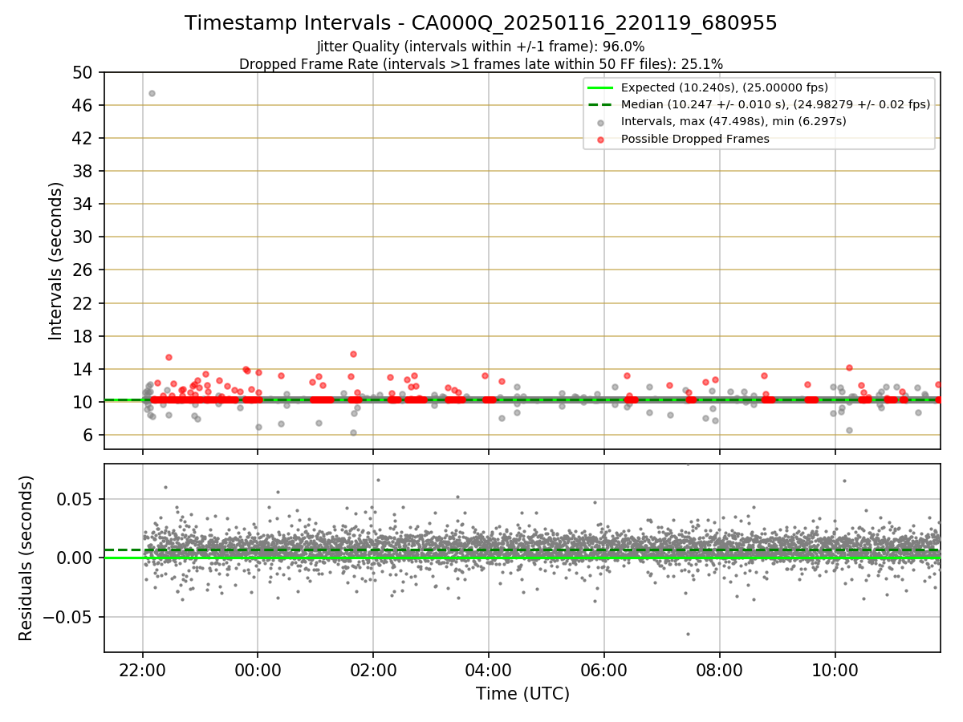Click the x-axis tick label '04:00'
The image size is (963, 722).
pos(489,669)
